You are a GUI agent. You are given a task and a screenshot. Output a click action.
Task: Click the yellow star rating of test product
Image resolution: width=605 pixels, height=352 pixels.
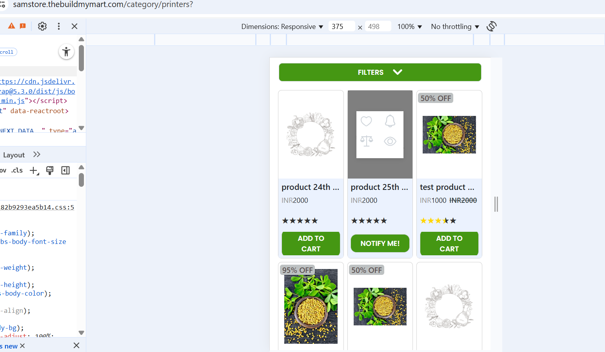pos(438,221)
